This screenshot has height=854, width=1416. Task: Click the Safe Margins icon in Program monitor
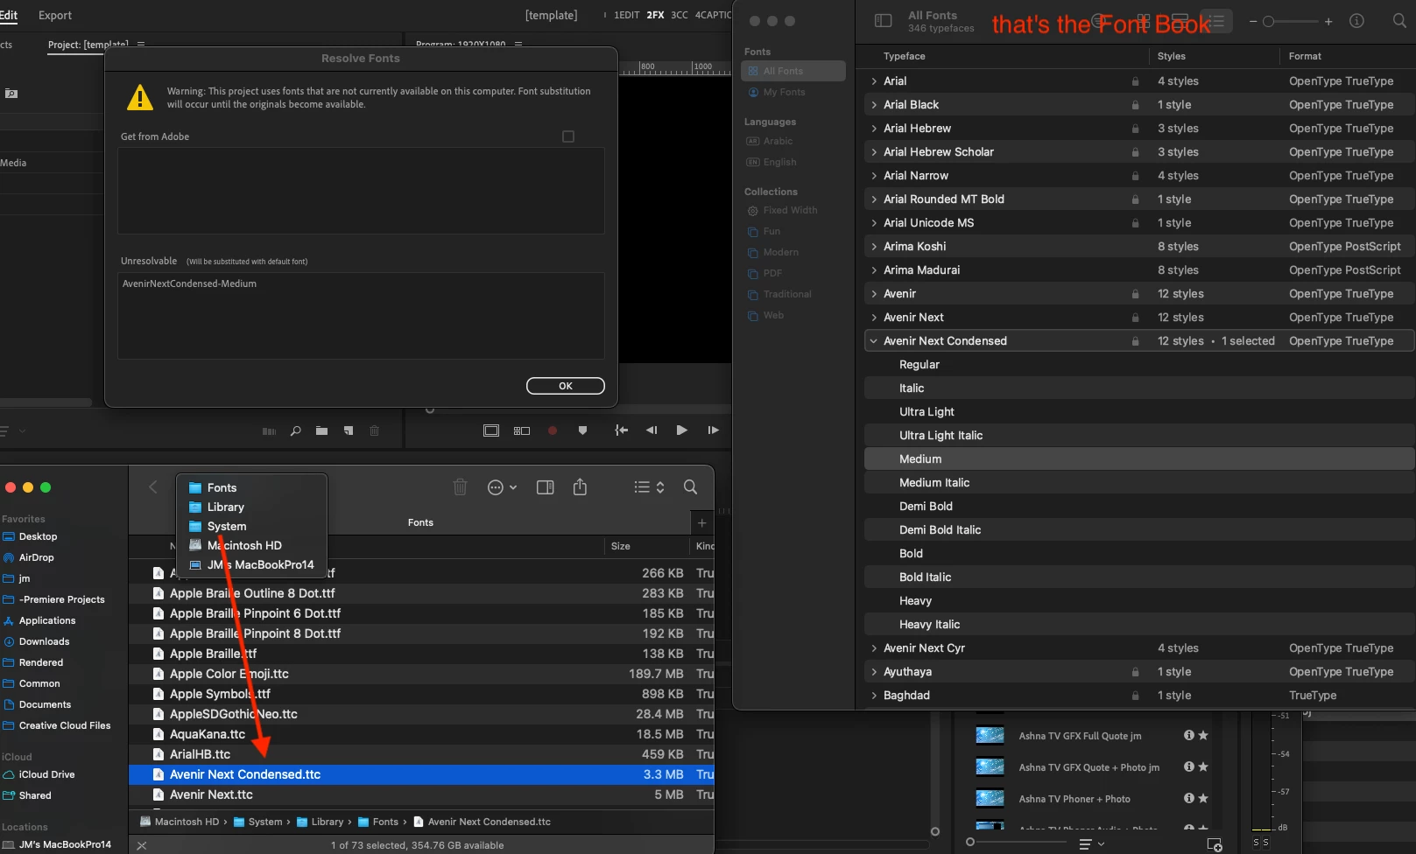pos(491,430)
